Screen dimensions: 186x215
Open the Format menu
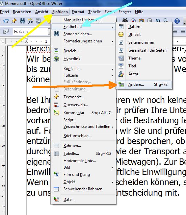(78, 12)
